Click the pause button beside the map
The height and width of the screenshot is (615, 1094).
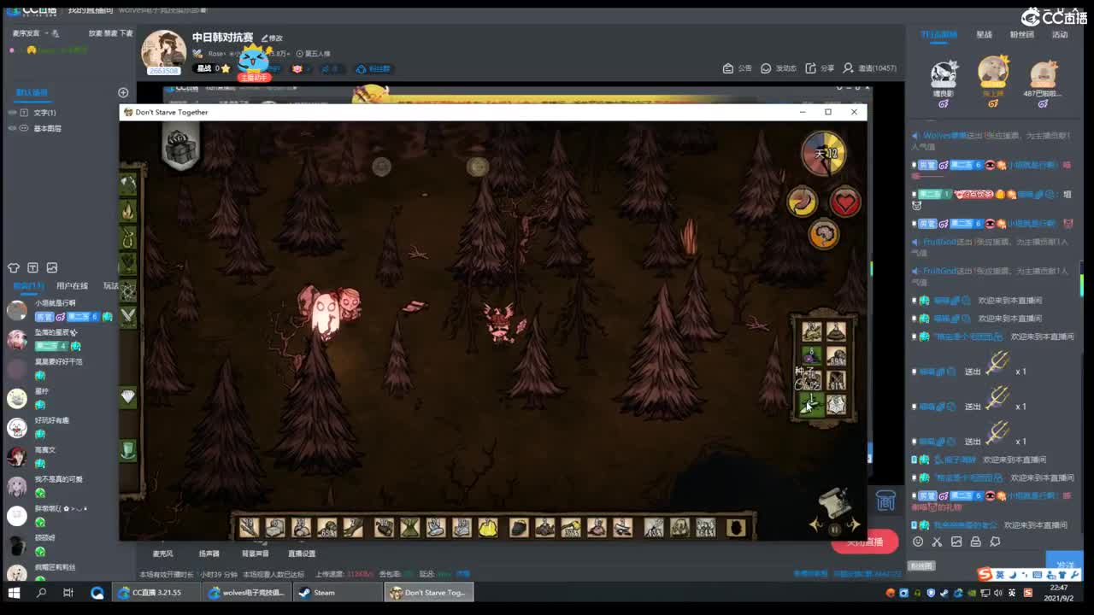[835, 530]
